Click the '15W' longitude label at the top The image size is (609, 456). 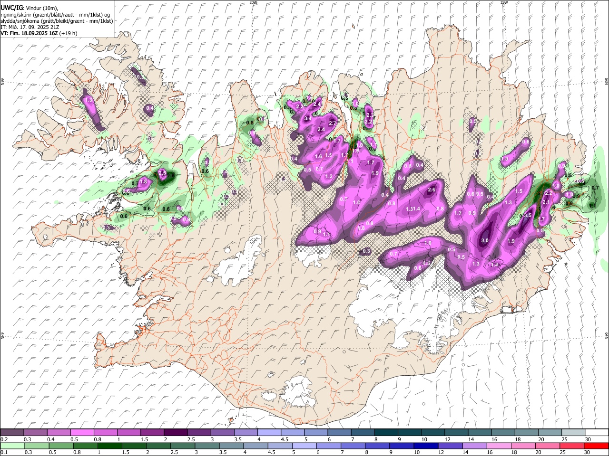(x=504, y=2)
